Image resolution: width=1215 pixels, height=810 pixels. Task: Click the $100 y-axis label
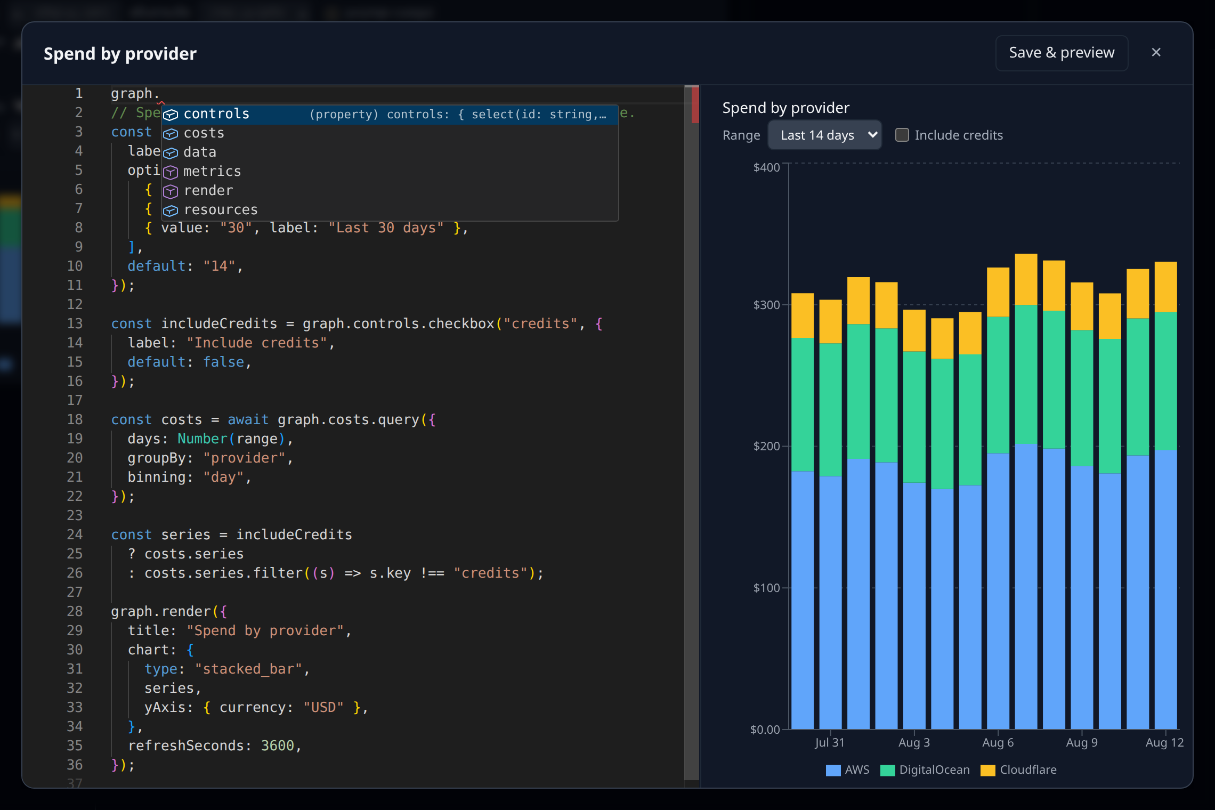[x=766, y=588]
